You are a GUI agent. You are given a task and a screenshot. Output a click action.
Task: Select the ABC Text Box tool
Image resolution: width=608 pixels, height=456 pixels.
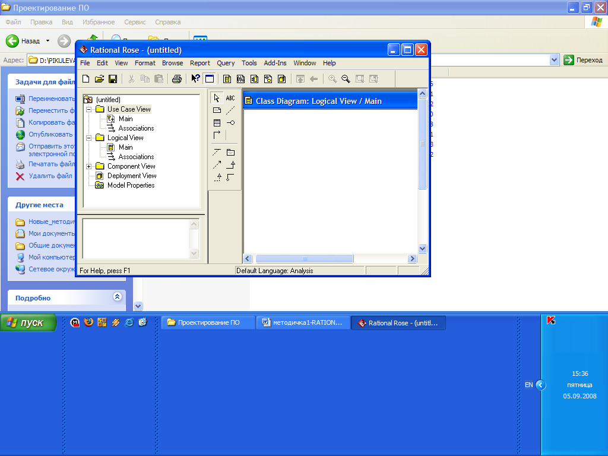(230, 98)
